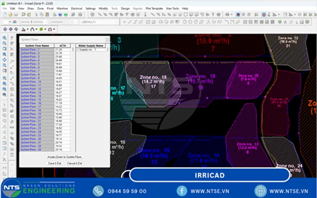Image resolution: width=317 pixels, height=198 pixels.
Task: Click the New file icon
Action: [x=5, y=15]
